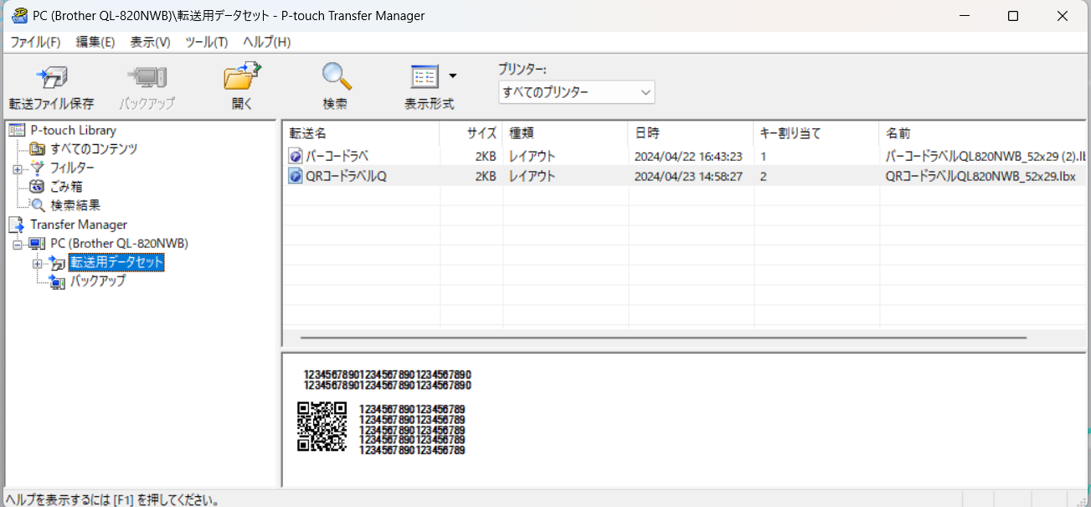Click the date 2024/04/23 14:58:27 cell
This screenshot has width=1091, height=507.
[688, 176]
